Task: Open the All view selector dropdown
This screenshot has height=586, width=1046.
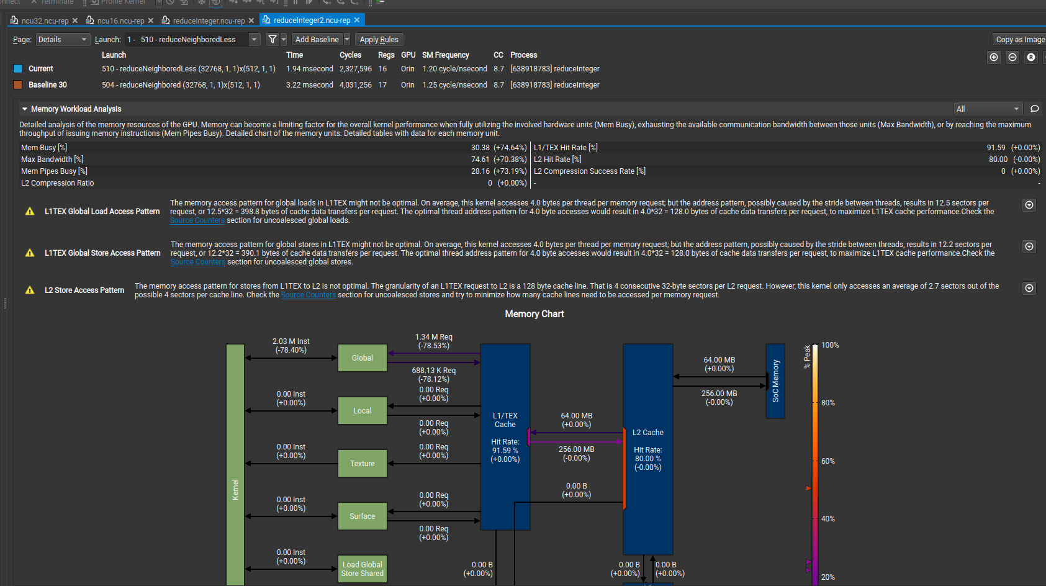Action: [x=988, y=109]
